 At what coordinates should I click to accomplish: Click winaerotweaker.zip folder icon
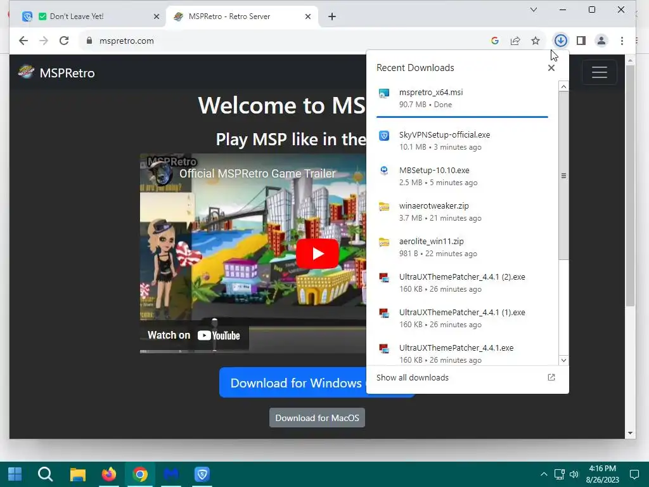tap(384, 207)
